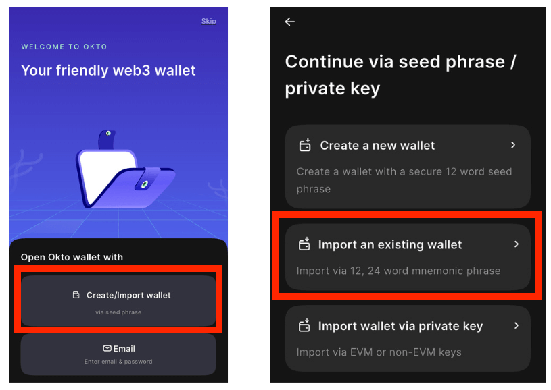Click the 'Enter email & password' subtitle
Viewport: 551px width, 390px height.
pos(118,361)
